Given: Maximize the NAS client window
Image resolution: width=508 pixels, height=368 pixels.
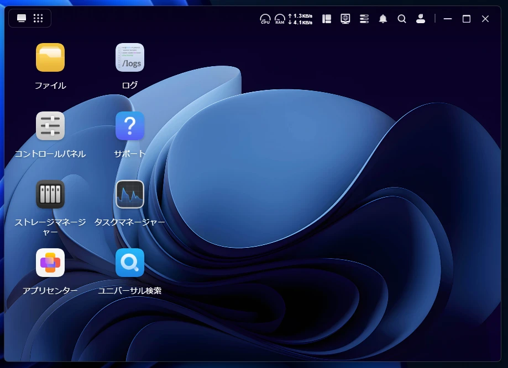Looking at the screenshot, I should [x=467, y=19].
